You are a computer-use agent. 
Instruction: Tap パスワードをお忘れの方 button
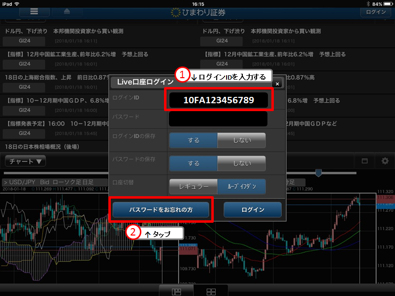pyautogui.click(x=161, y=209)
